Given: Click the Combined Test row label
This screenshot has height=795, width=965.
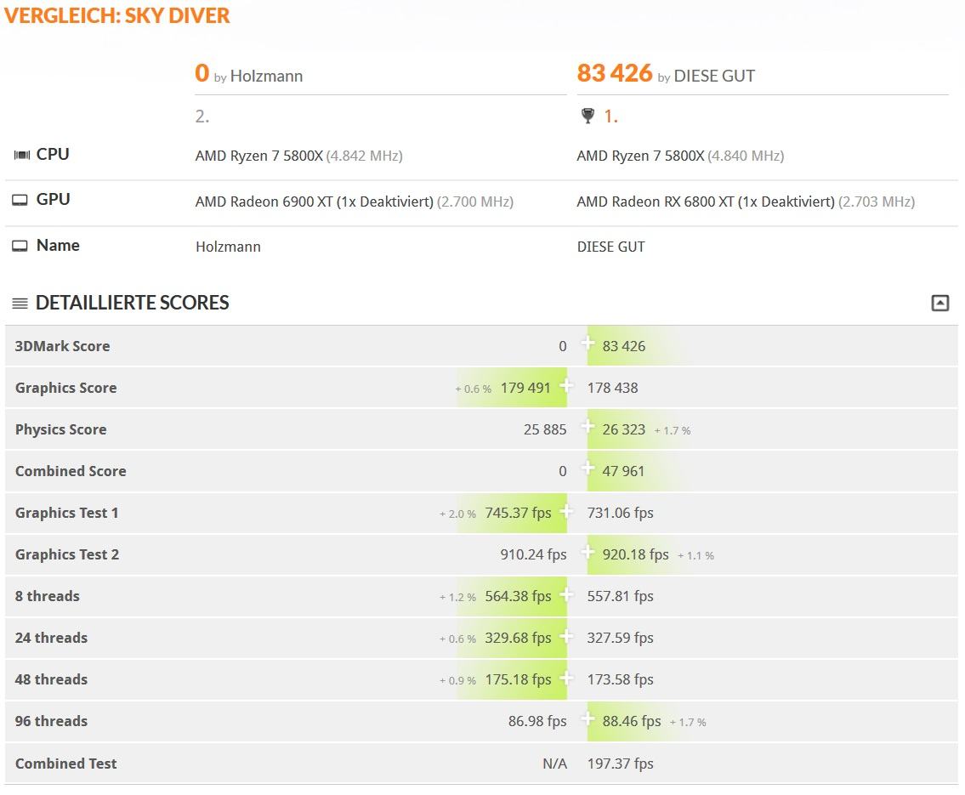Looking at the screenshot, I should 65,764.
